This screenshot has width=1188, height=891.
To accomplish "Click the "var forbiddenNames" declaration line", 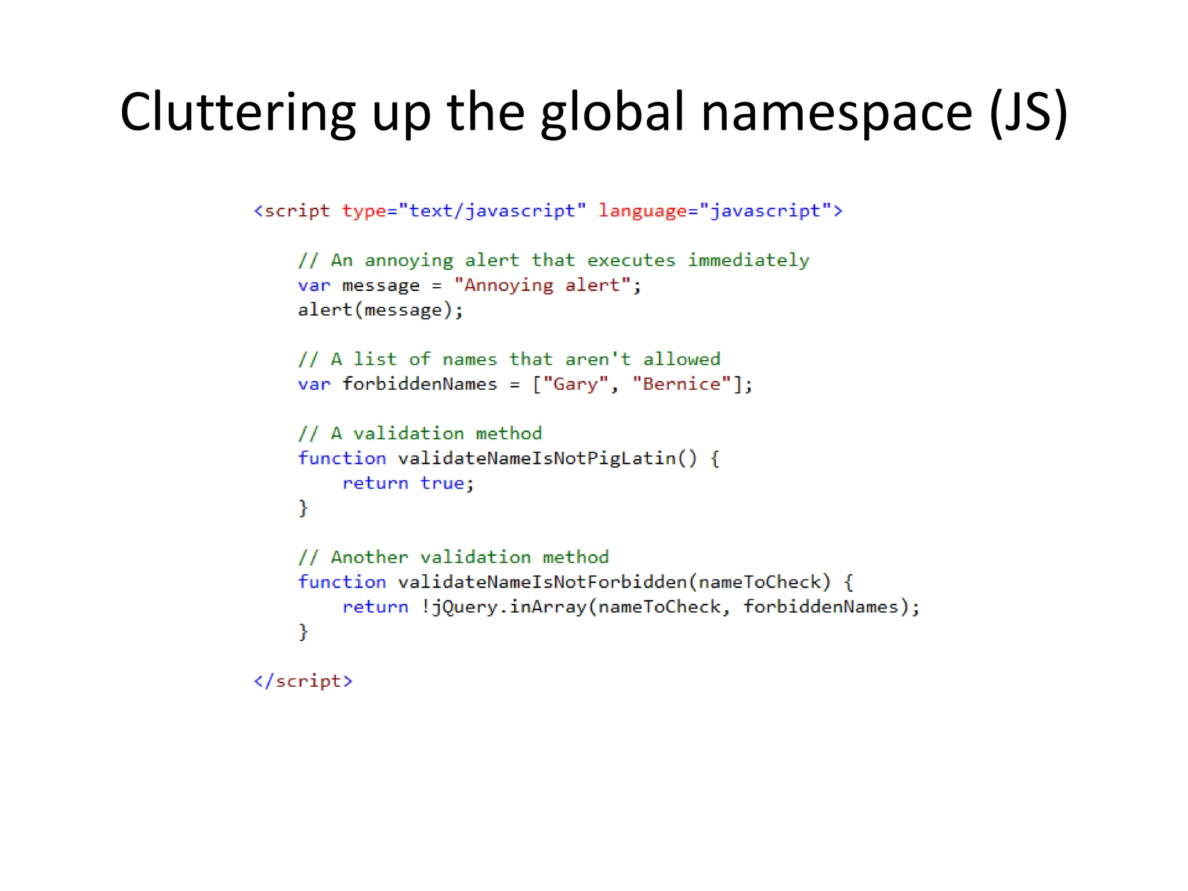I will tap(525, 385).
